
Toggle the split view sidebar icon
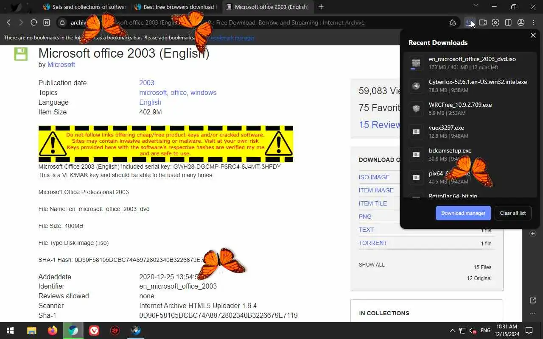tap(508, 22)
